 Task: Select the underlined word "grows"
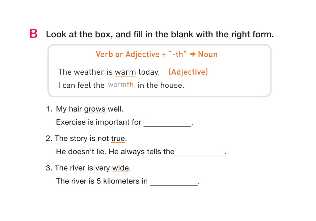pos(94,109)
